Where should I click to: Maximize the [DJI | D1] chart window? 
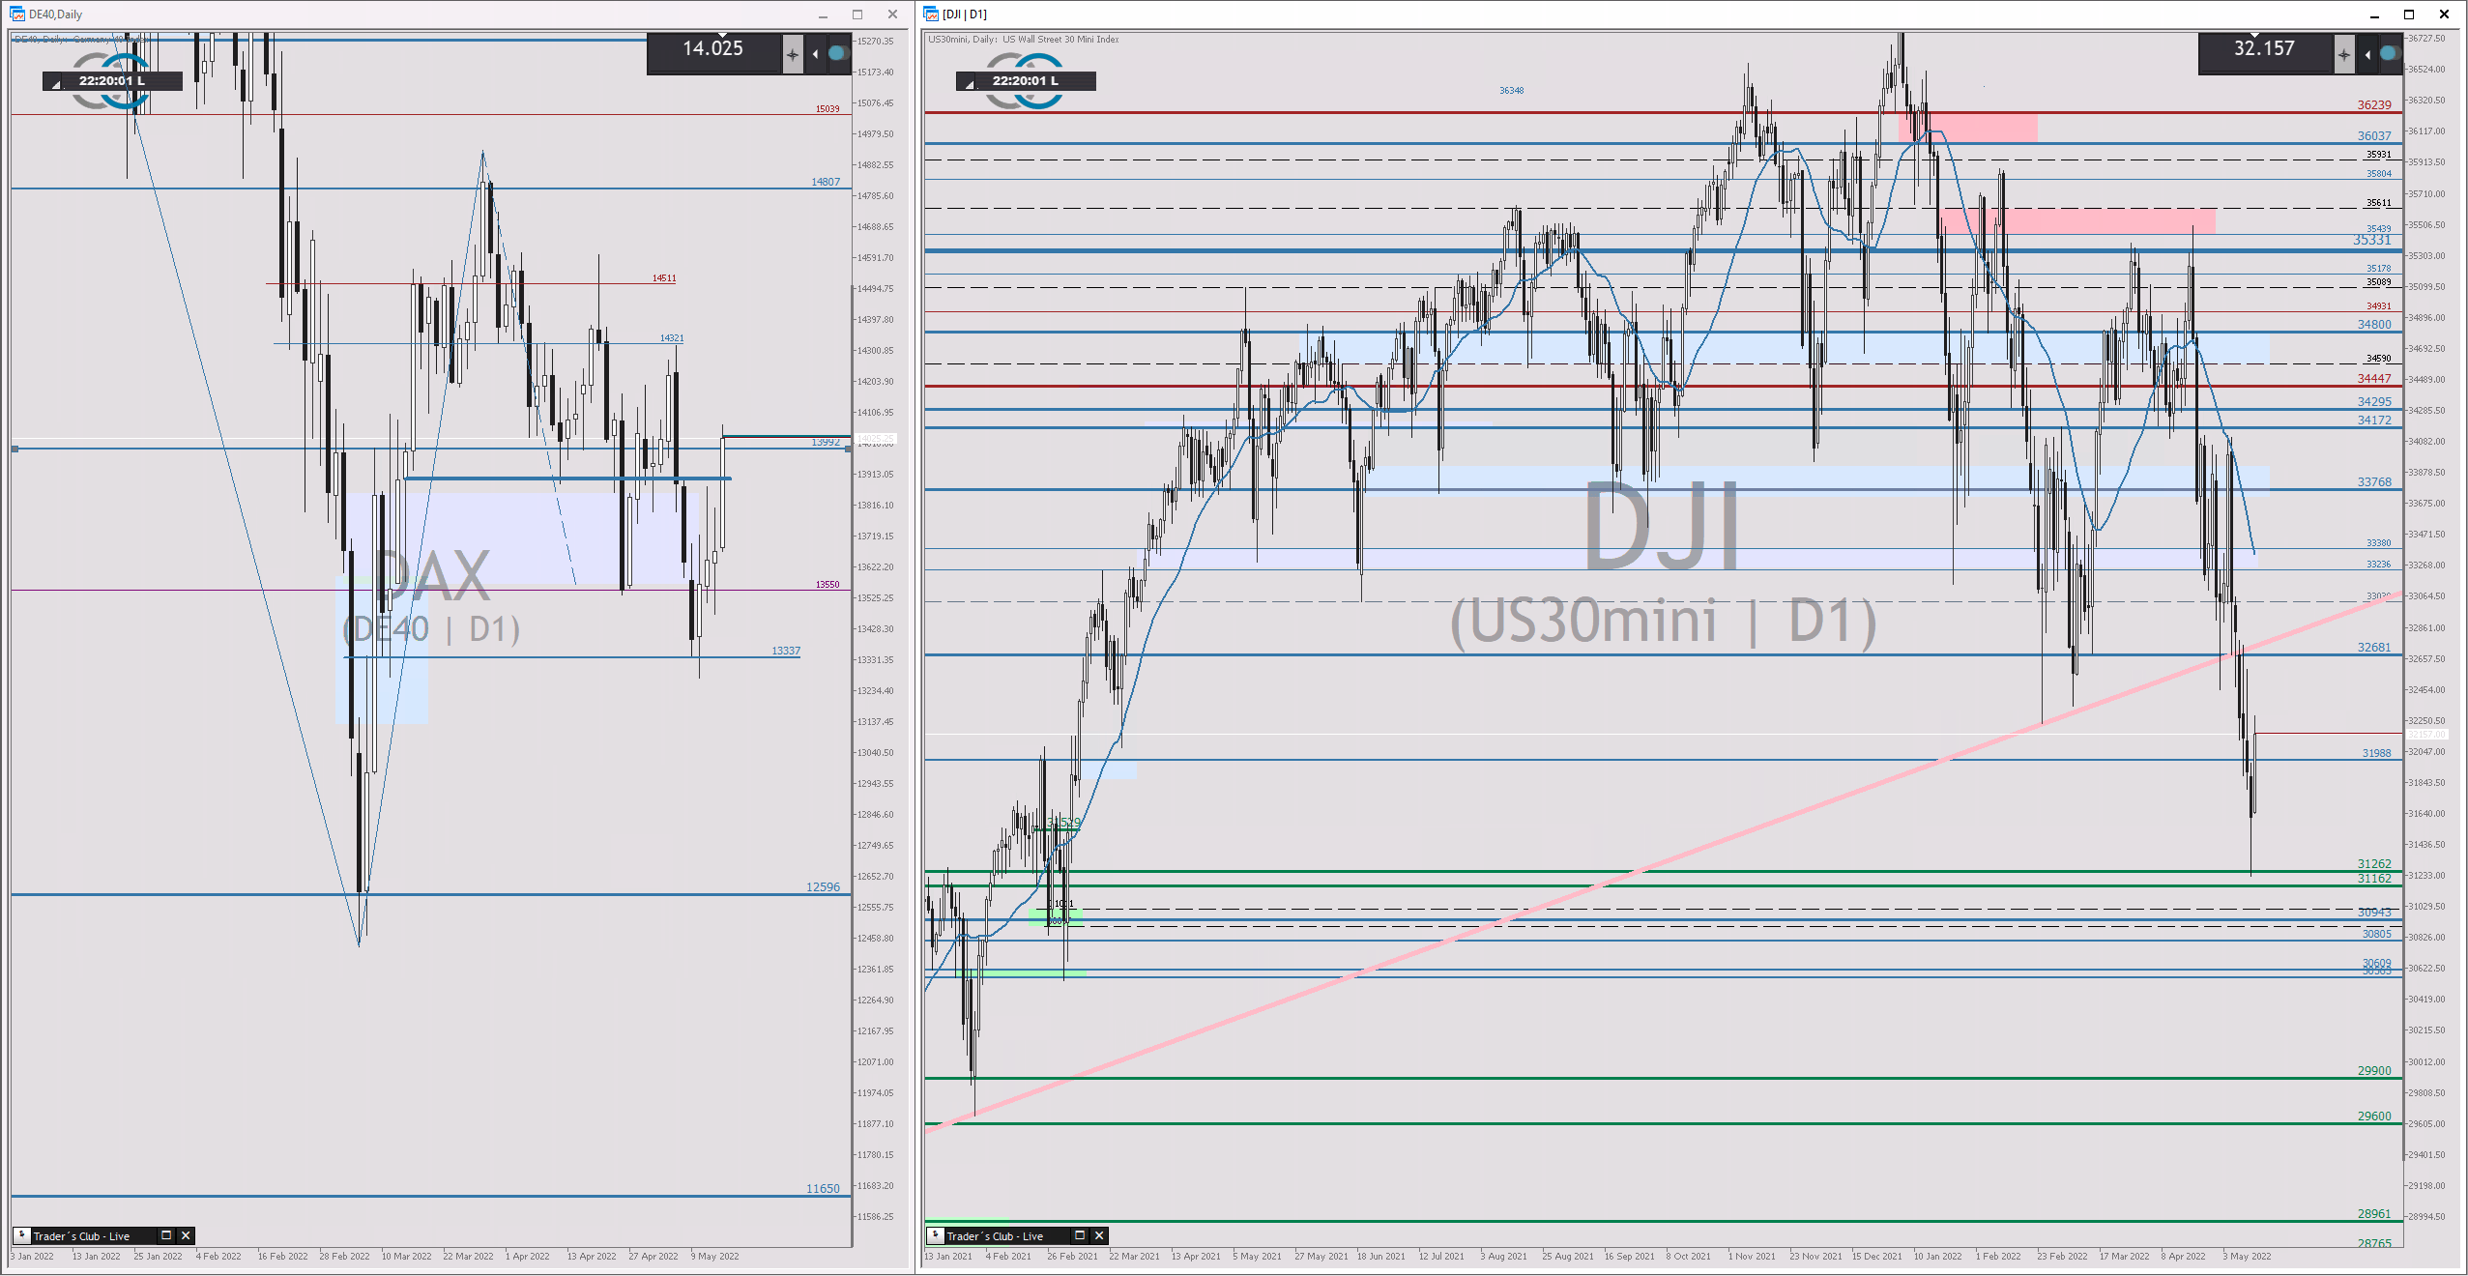coord(2409,14)
